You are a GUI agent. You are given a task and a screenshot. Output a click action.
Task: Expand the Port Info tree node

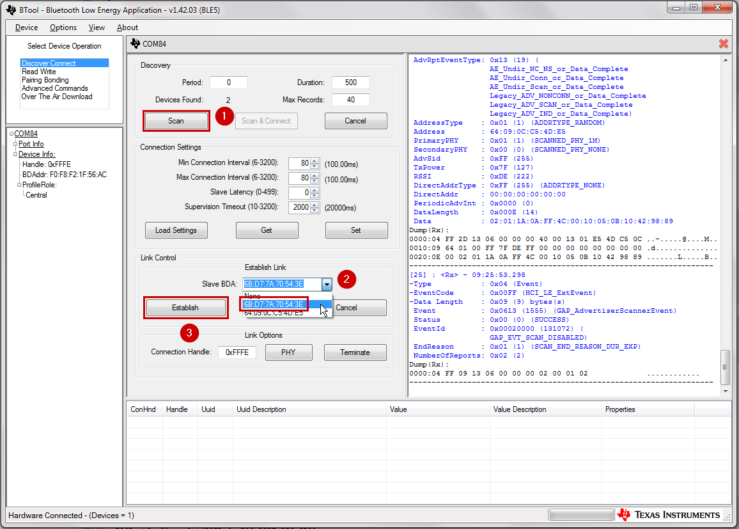(15, 144)
